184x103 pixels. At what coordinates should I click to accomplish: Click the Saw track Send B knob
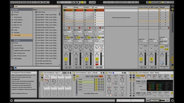[101, 49]
